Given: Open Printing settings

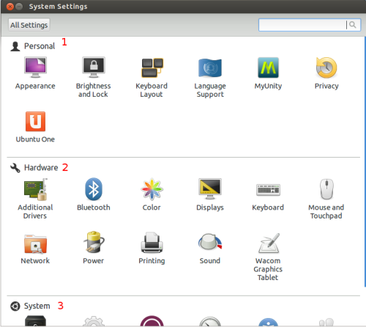Looking at the screenshot, I should (152, 248).
